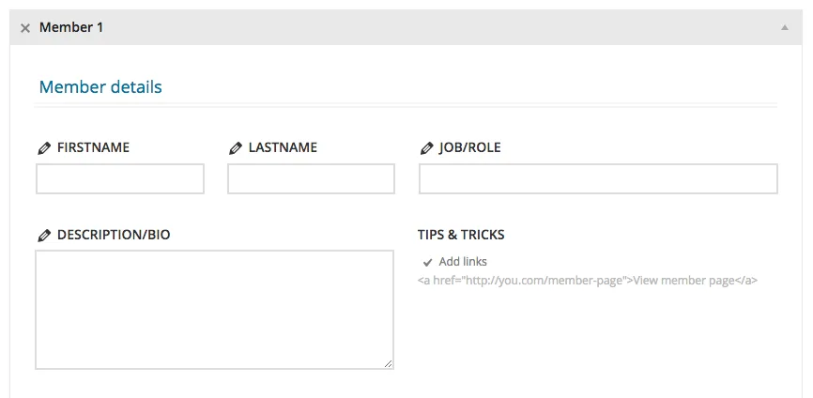This screenshot has height=398, width=813.
Task: Click the pencil icon beside LASTNAME
Action: click(236, 148)
